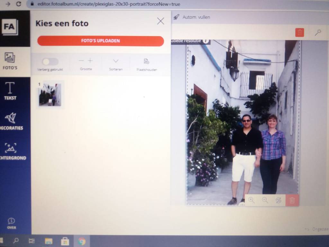The image size is (329, 247).
Task: Click the rotate icon in photo toolbar
Action: tap(278, 200)
